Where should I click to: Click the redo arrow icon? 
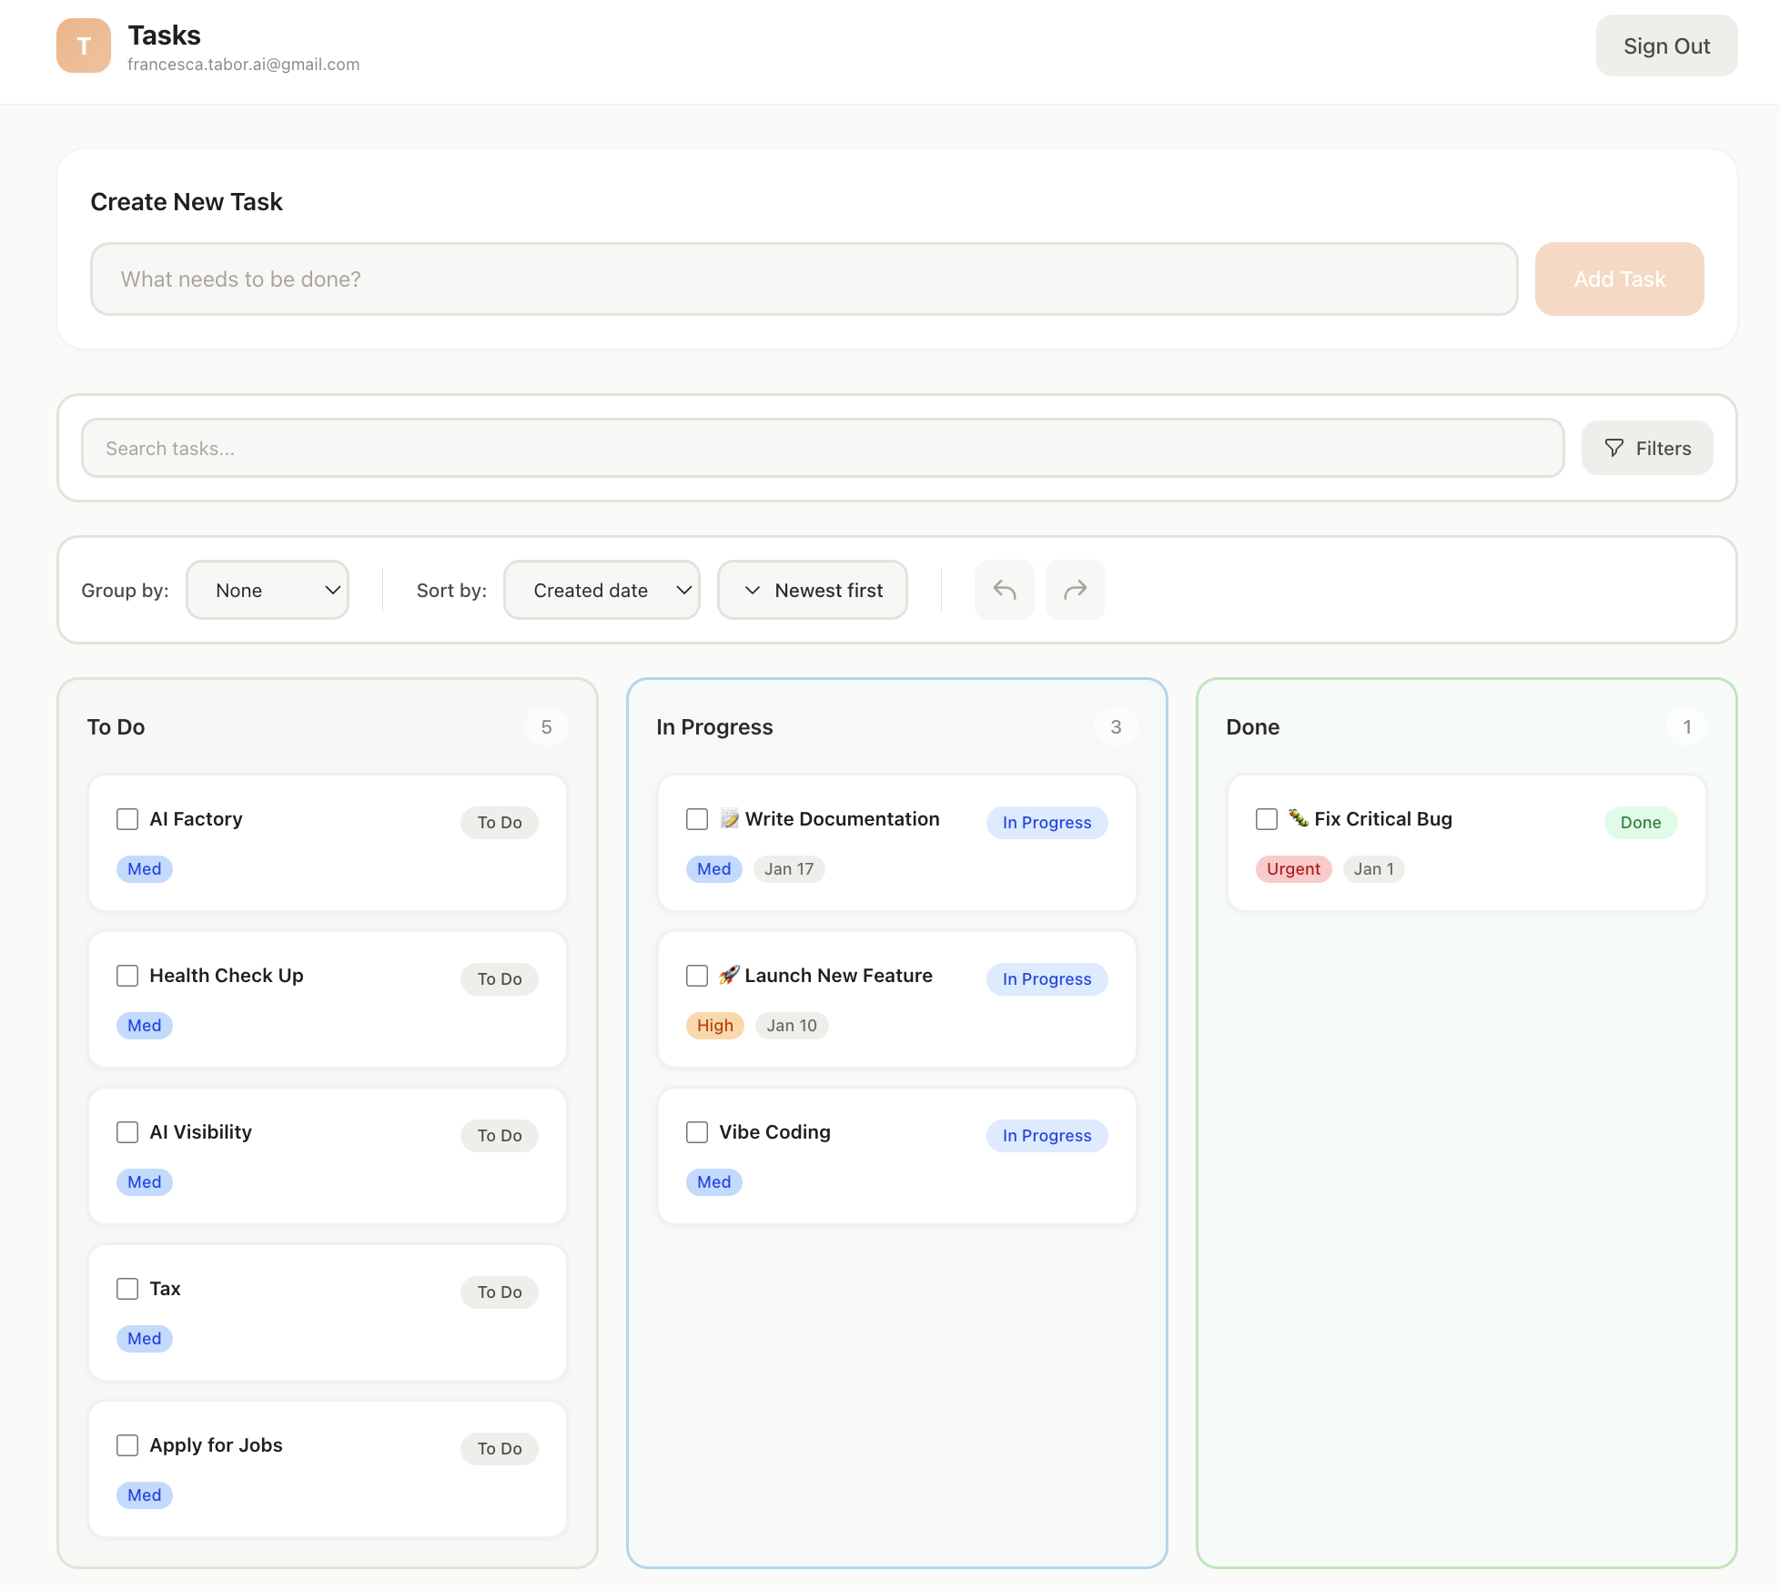coord(1075,590)
